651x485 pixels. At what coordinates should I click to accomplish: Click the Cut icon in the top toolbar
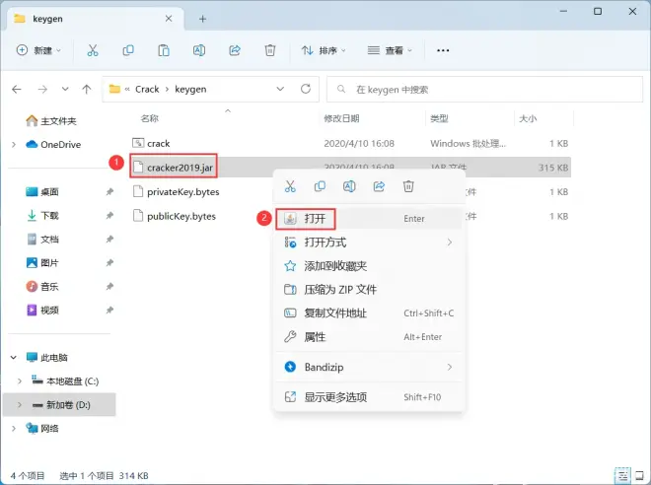coord(93,50)
